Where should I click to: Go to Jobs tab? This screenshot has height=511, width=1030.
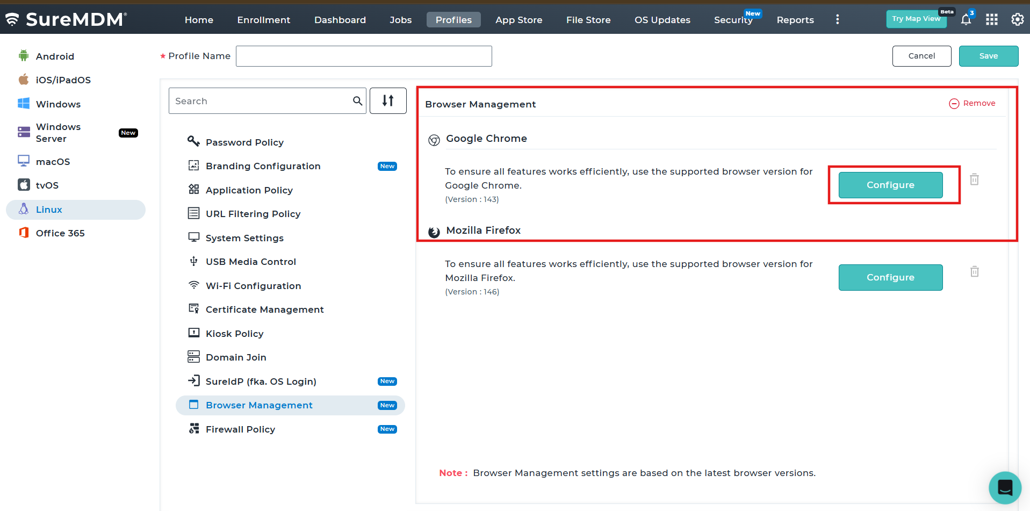click(401, 20)
